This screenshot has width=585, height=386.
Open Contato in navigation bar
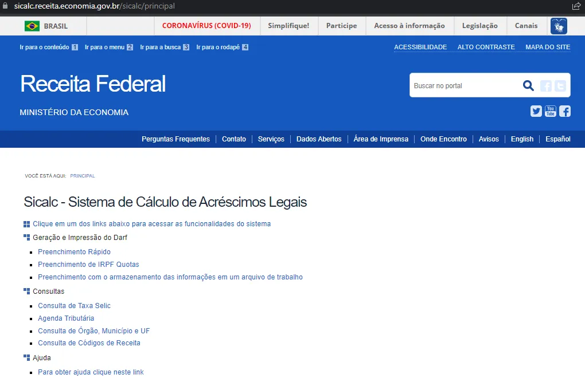[x=234, y=139]
